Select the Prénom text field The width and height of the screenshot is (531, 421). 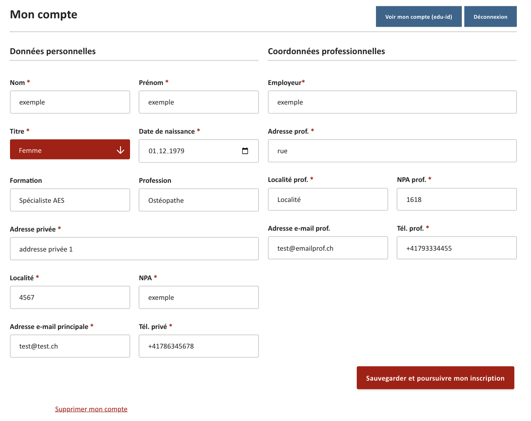[x=198, y=102]
